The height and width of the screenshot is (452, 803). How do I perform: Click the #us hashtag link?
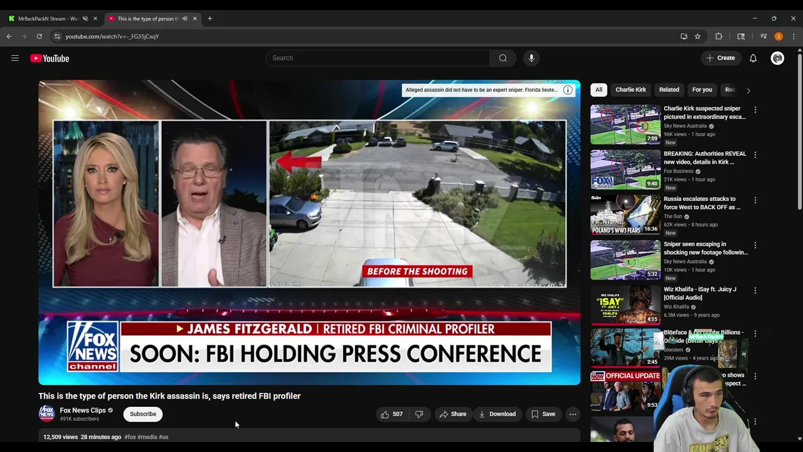pyautogui.click(x=163, y=437)
